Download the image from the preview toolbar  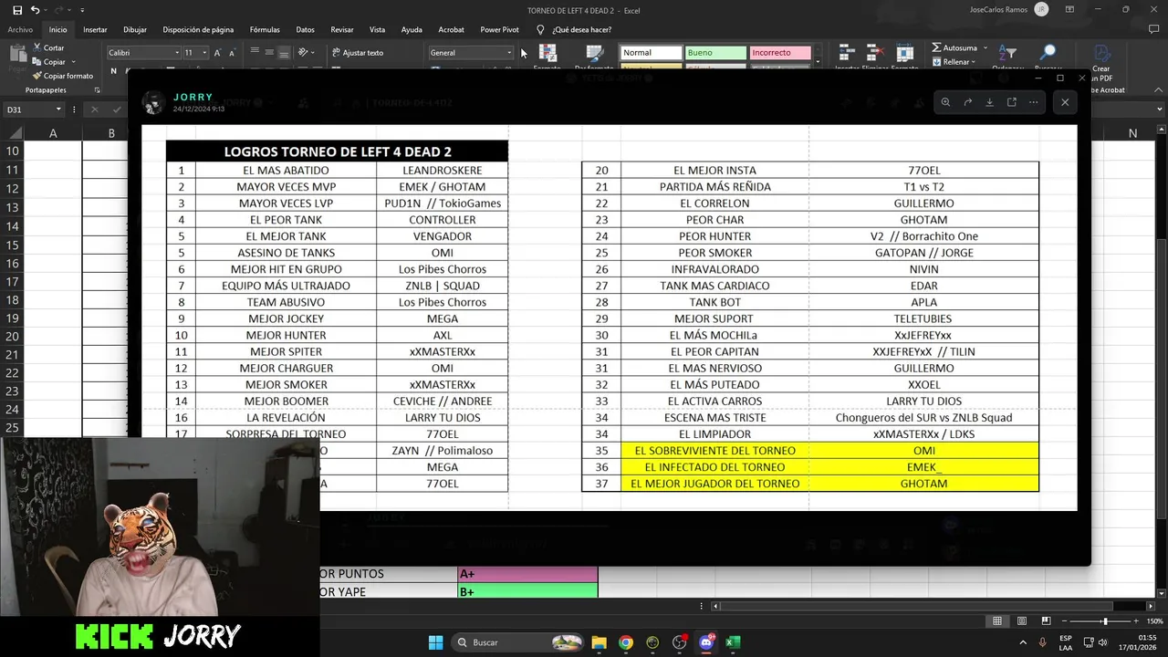point(989,102)
